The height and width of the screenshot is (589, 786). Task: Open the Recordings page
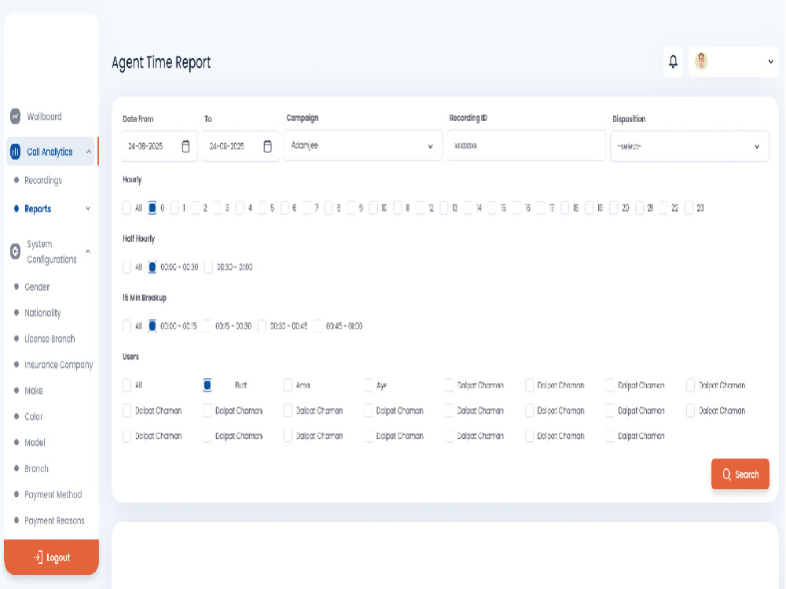click(x=43, y=180)
